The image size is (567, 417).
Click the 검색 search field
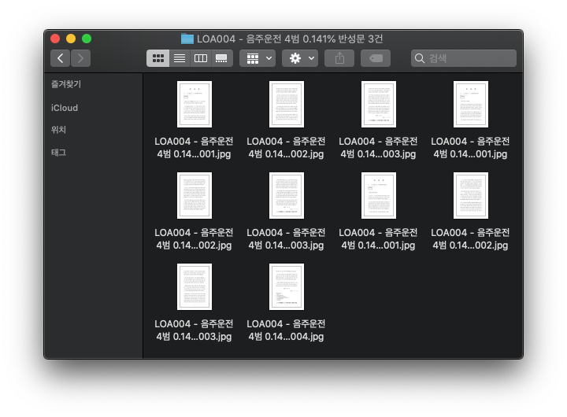pos(464,58)
